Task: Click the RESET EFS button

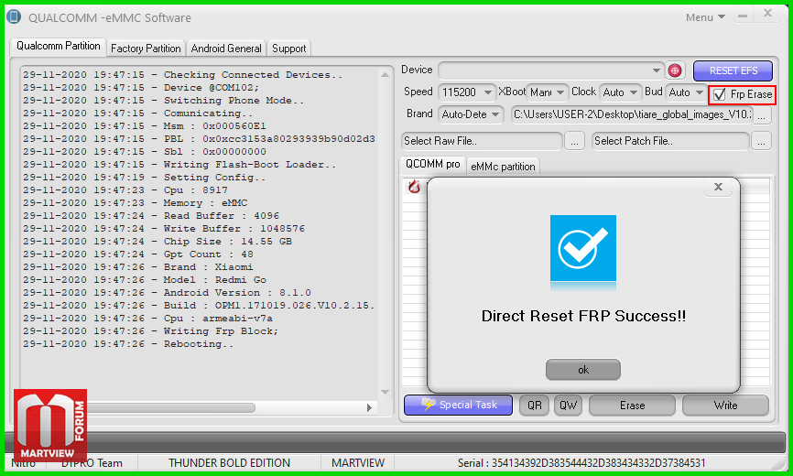Action: (x=733, y=70)
